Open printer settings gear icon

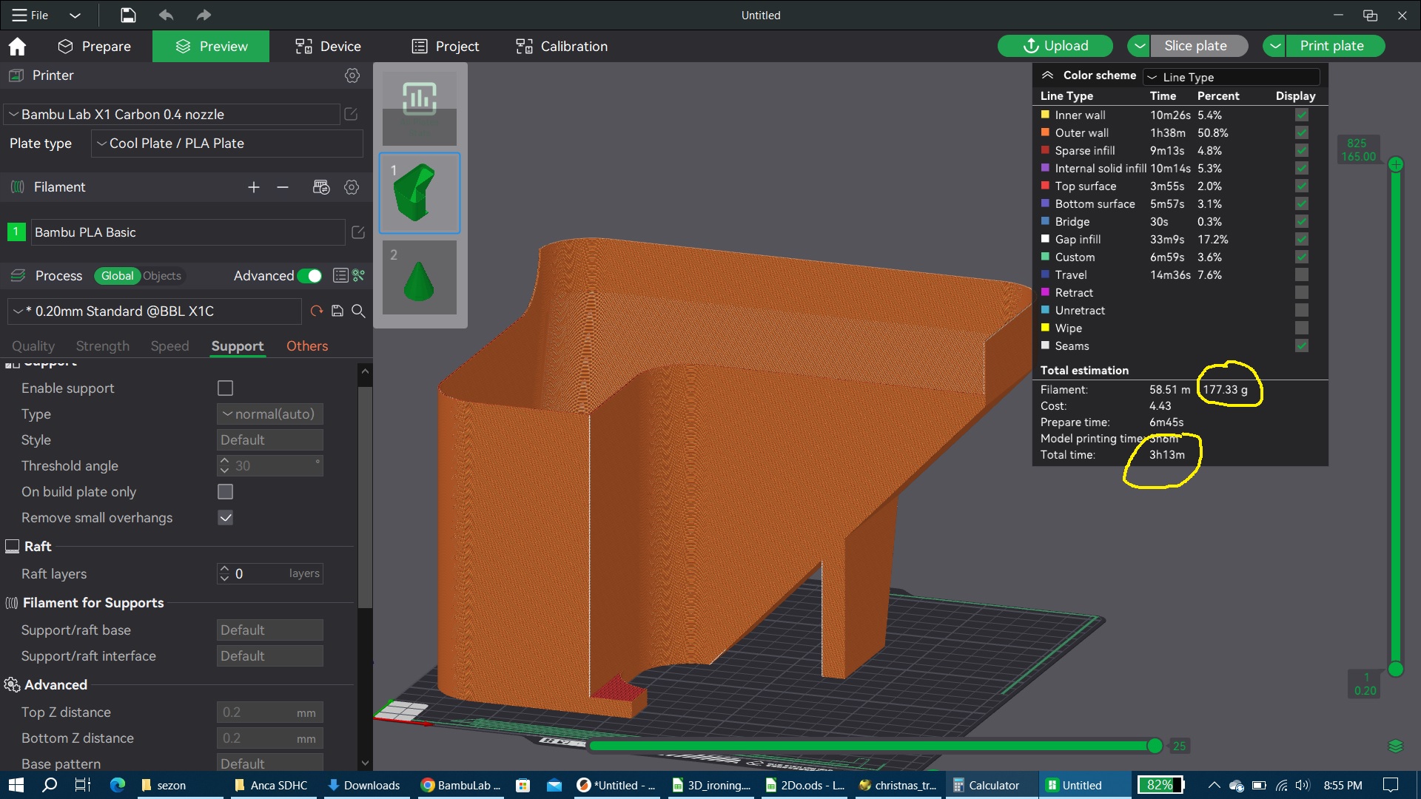[x=352, y=75]
